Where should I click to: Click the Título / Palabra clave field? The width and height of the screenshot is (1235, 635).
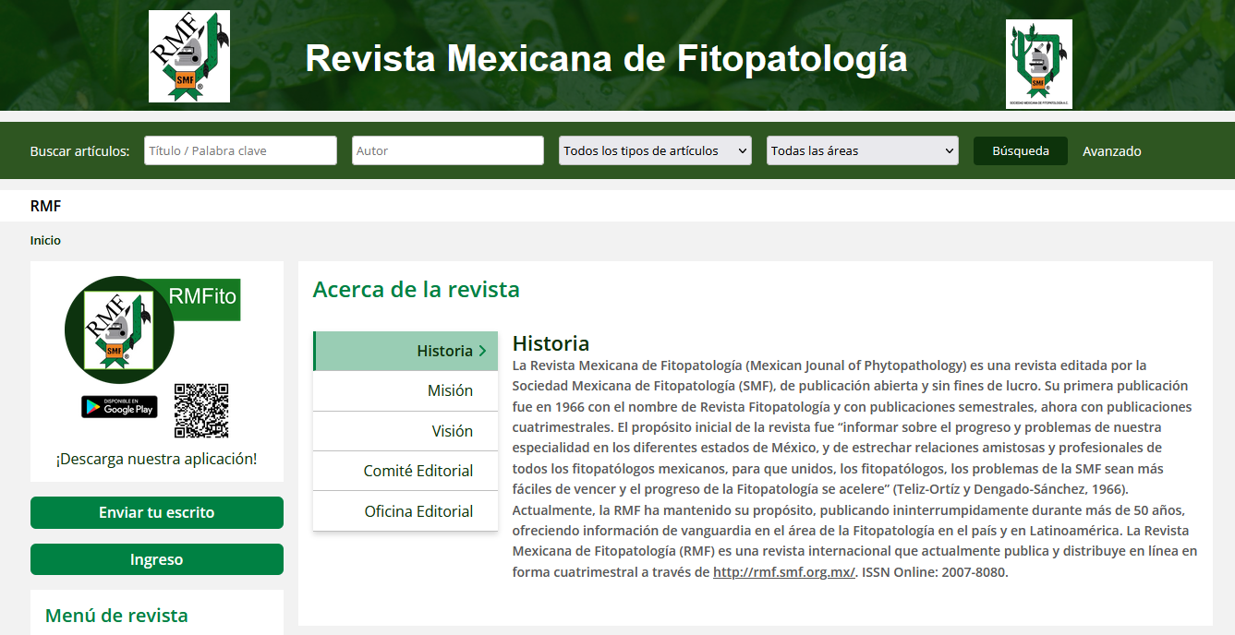240,150
